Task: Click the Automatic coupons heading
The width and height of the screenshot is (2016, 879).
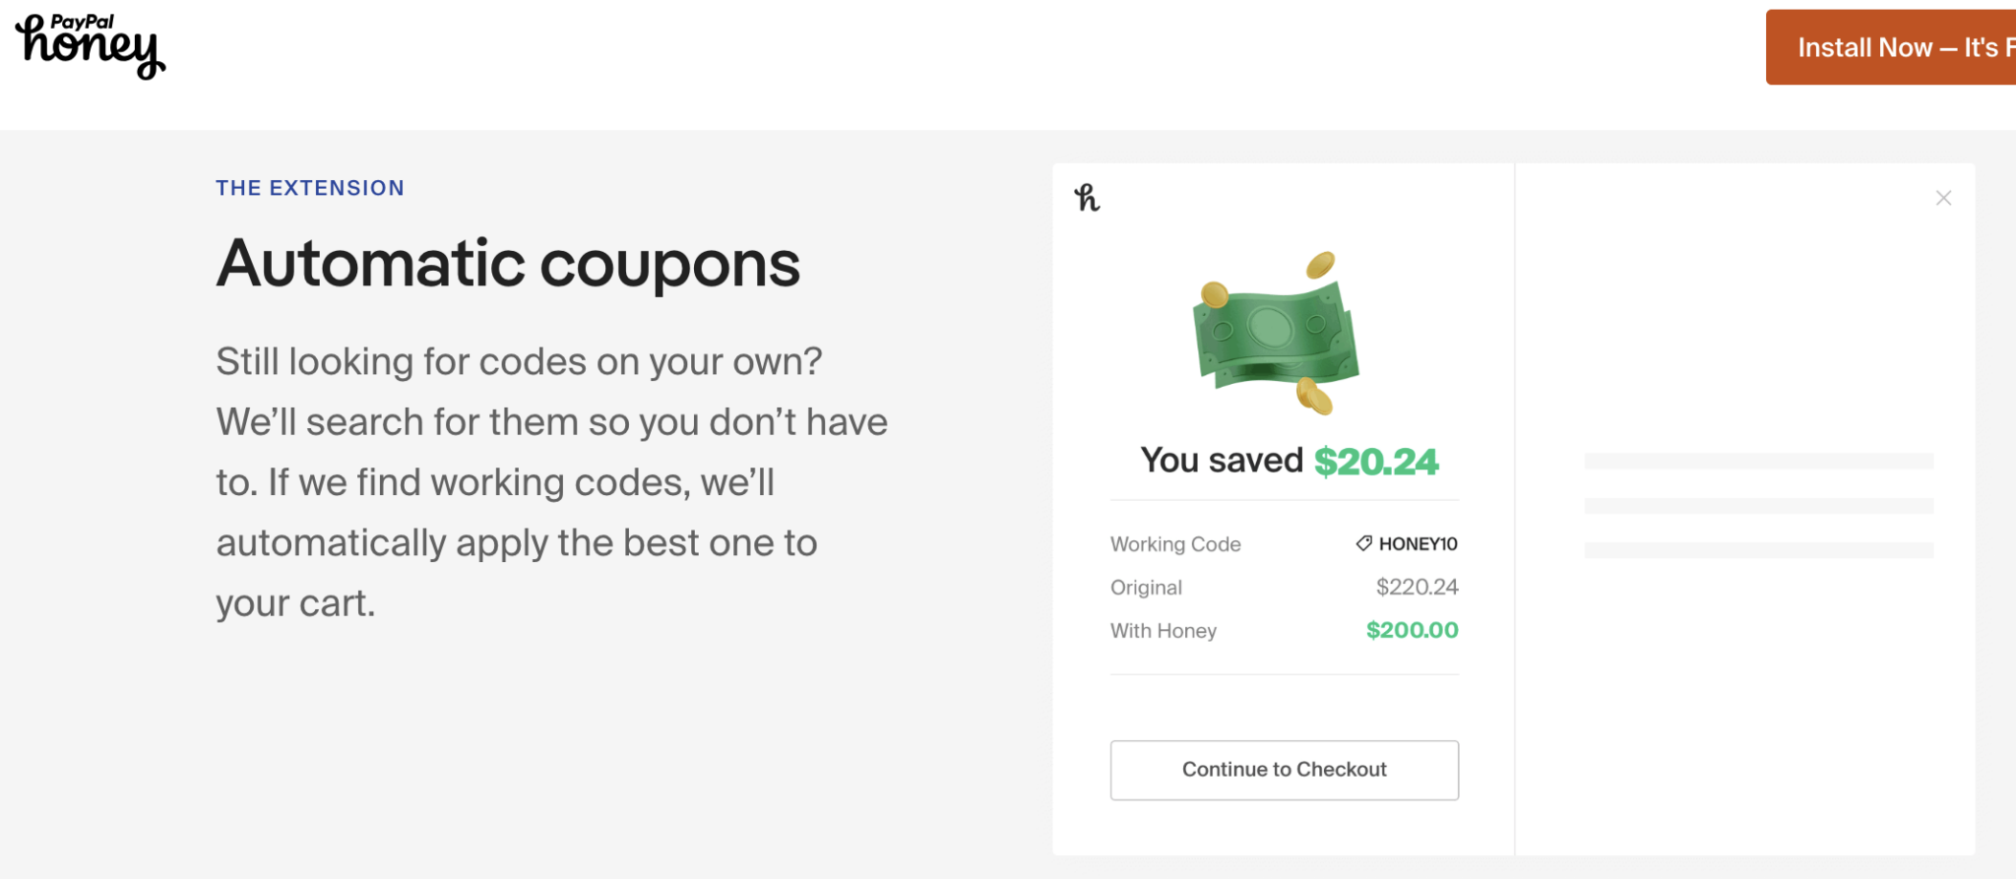Action: point(508,263)
